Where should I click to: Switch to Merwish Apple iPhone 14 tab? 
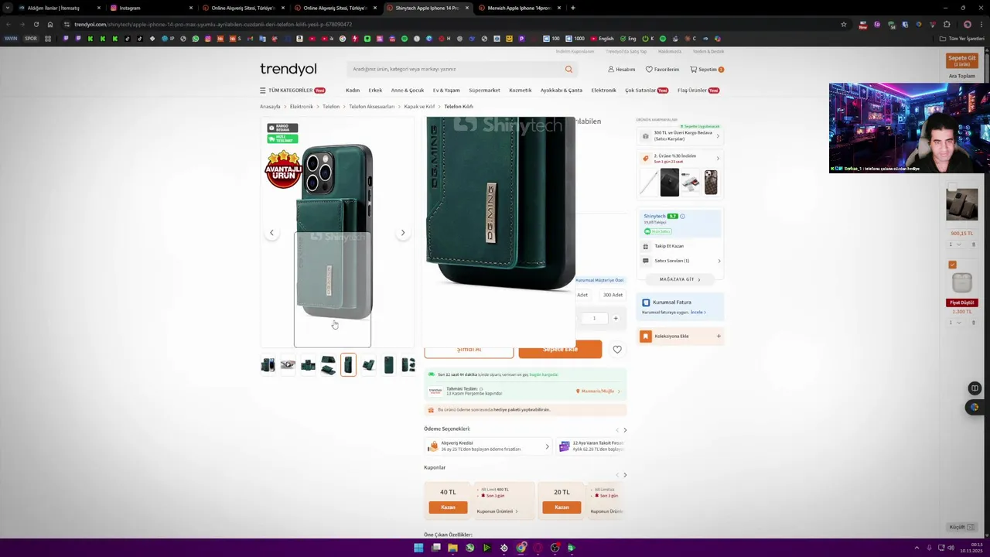pos(518,8)
